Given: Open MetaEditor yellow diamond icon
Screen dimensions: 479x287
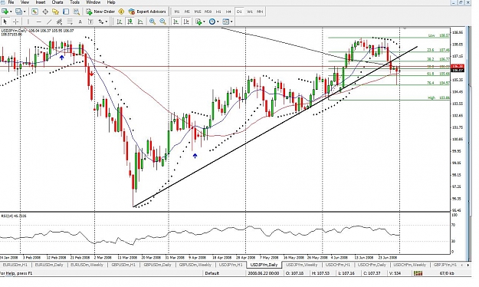Looking at the screenshot, I should click(121, 12).
